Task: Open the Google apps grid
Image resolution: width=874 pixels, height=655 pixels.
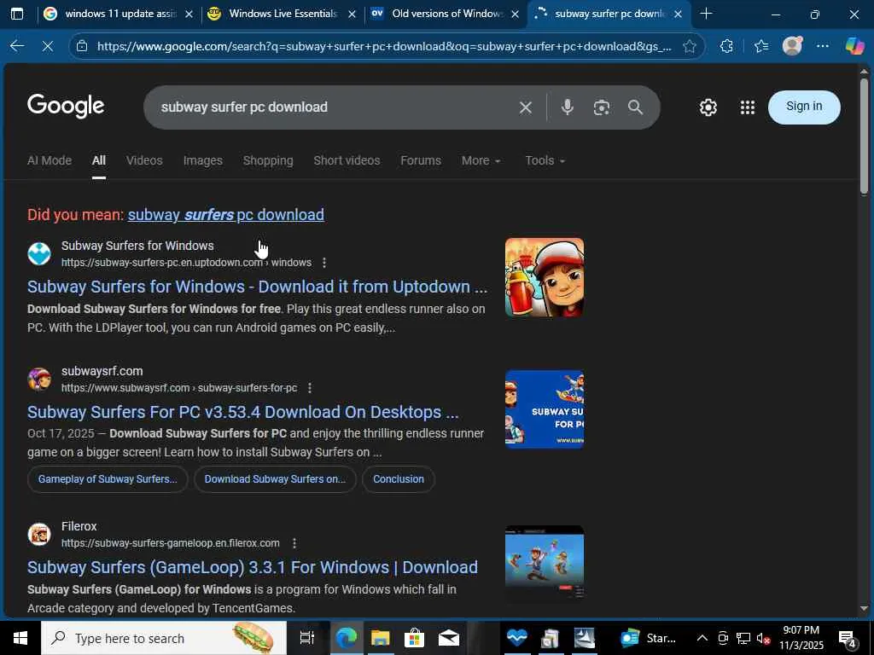Action: click(x=748, y=107)
